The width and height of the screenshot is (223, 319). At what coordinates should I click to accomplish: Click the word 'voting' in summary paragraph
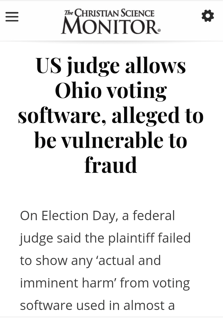171,283
